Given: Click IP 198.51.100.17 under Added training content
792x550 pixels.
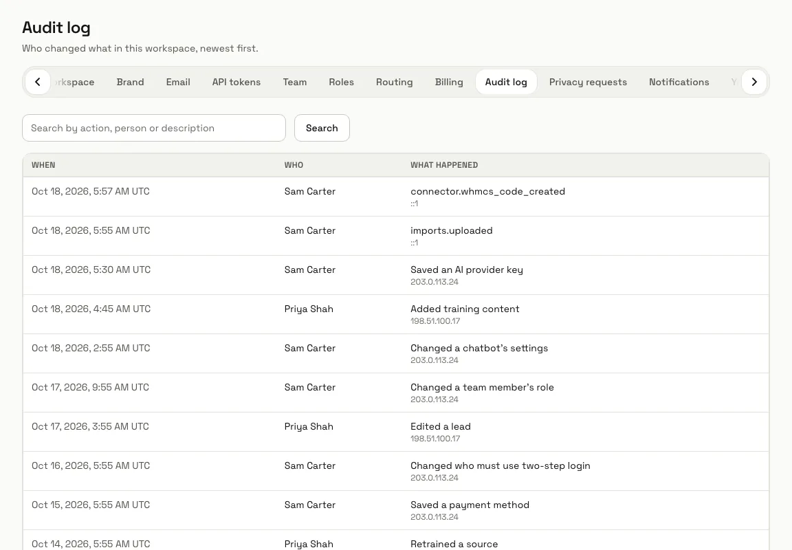Looking at the screenshot, I should 435,321.
